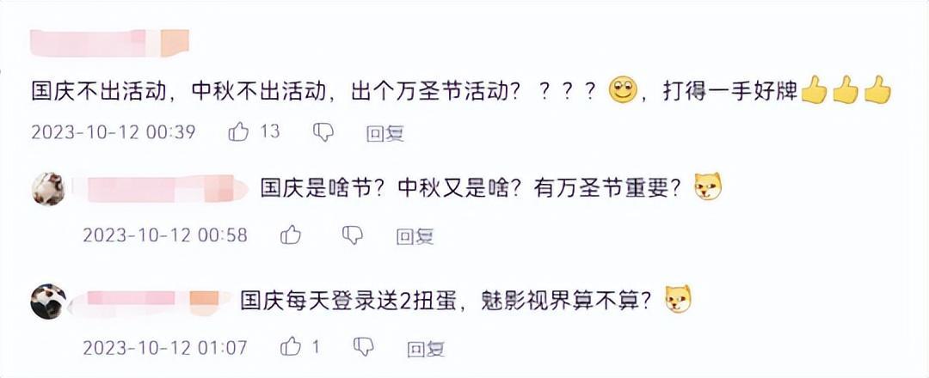The width and height of the screenshot is (929, 378).
Task: Like the reply posted at 00:58
Action: point(292,235)
